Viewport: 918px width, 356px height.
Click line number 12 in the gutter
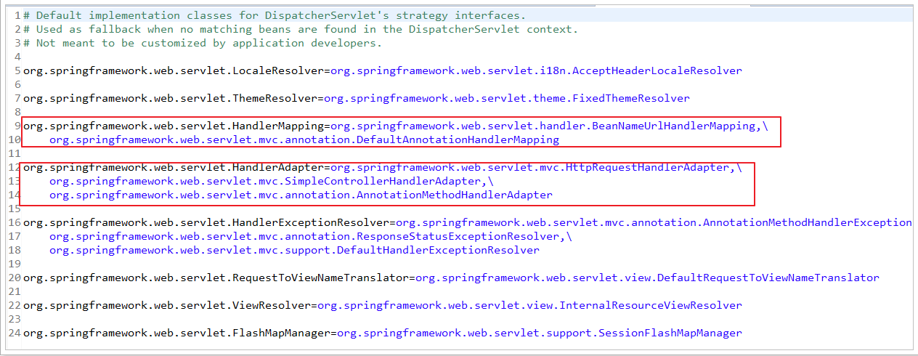15,167
